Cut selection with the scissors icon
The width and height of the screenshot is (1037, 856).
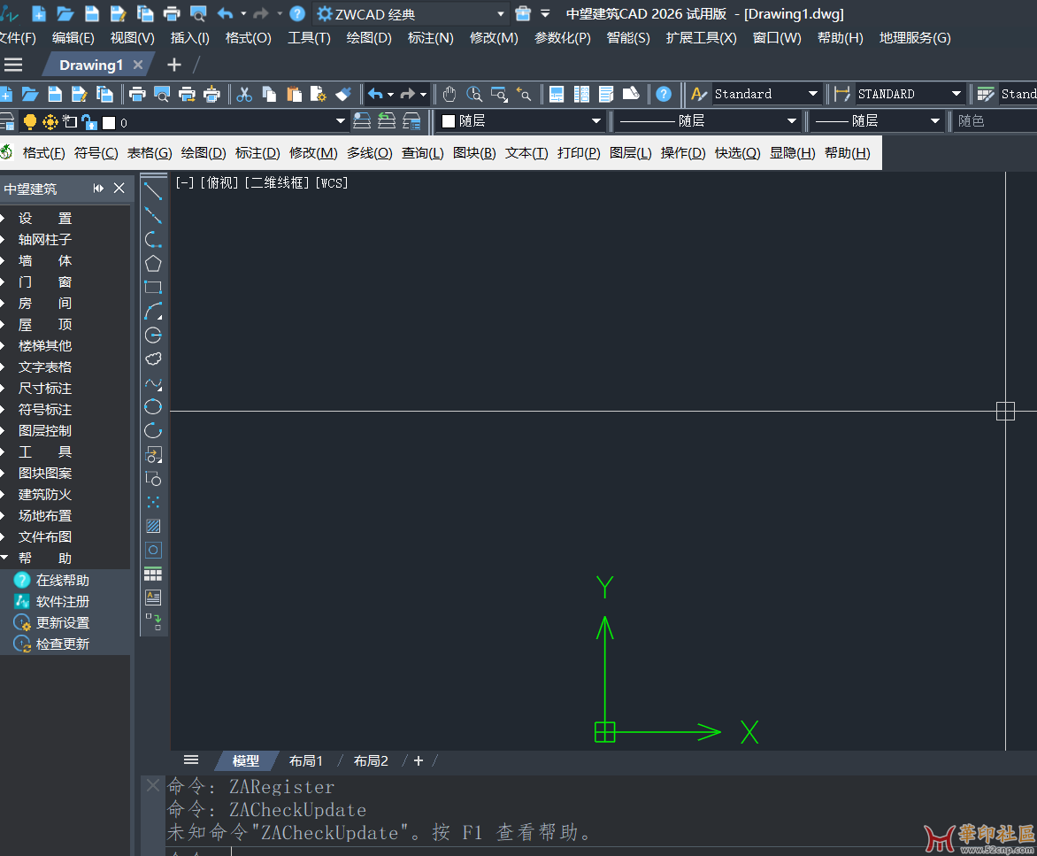click(244, 94)
